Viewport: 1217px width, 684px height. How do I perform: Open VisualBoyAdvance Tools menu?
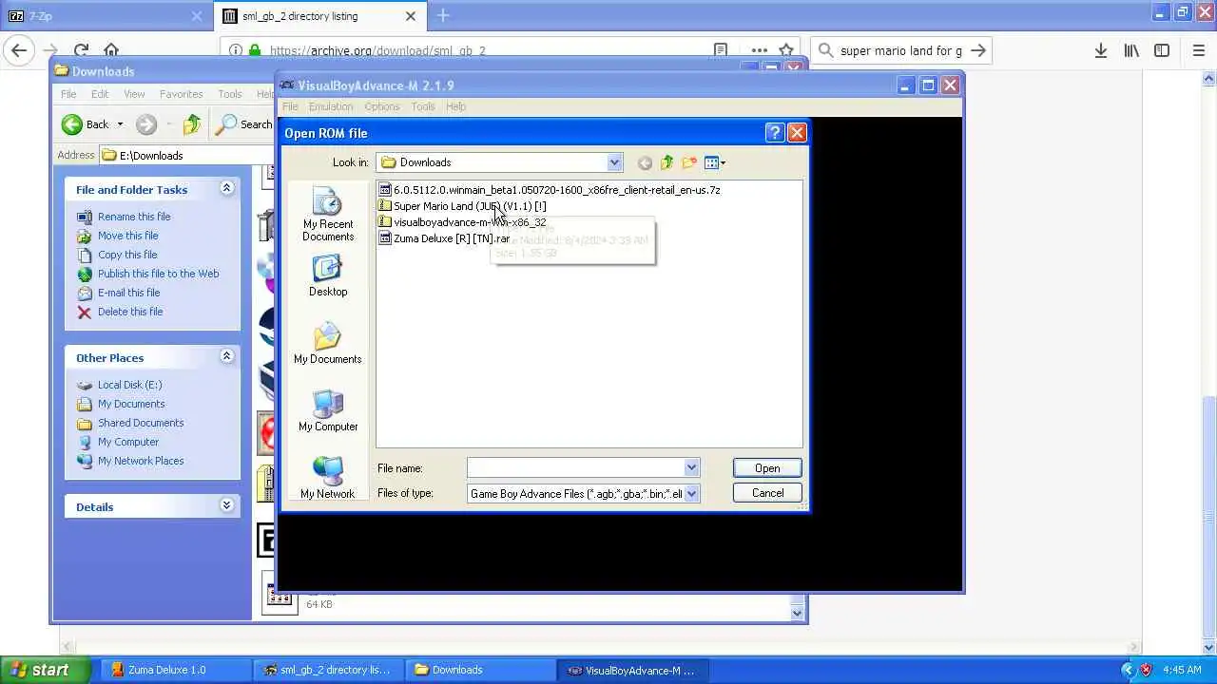click(x=423, y=106)
